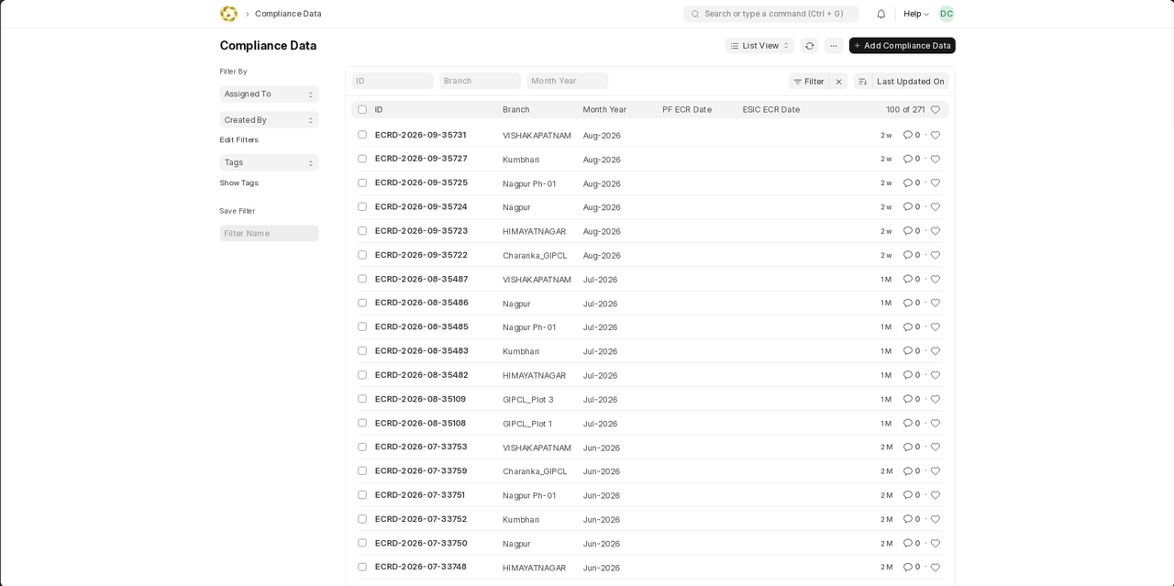
Task: Open the DC user avatar menu
Action: [947, 14]
